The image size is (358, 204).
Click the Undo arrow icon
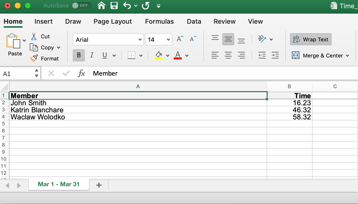pyautogui.click(x=127, y=6)
